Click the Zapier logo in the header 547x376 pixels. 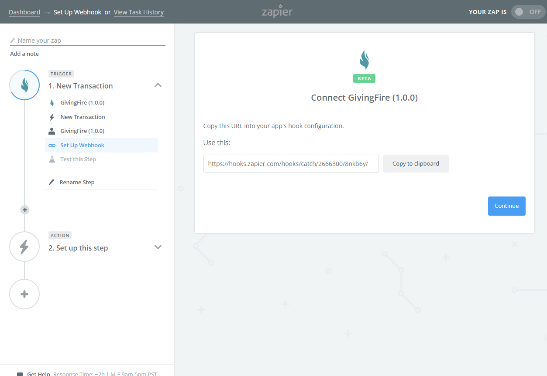[277, 11]
